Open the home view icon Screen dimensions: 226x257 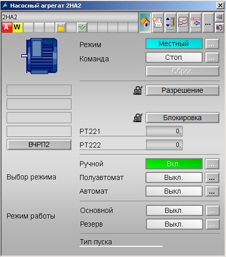coord(145,22)
